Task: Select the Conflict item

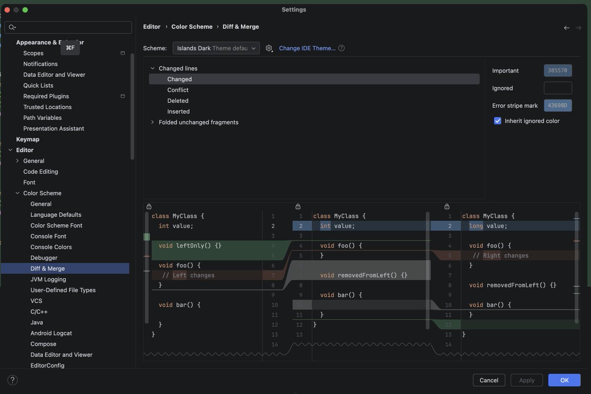Action: (x=178, y=90)
